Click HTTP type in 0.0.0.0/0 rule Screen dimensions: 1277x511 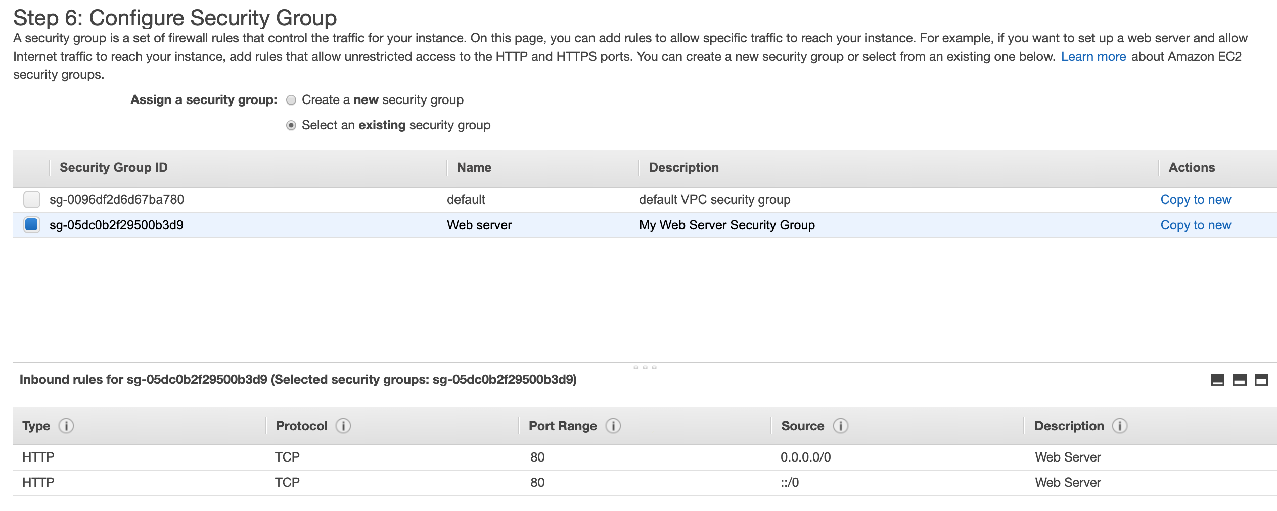tap(38, 457)
